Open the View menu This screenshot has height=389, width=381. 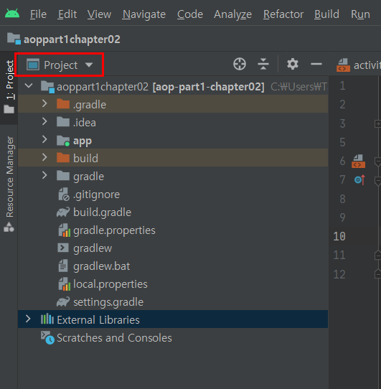(99, 14)
